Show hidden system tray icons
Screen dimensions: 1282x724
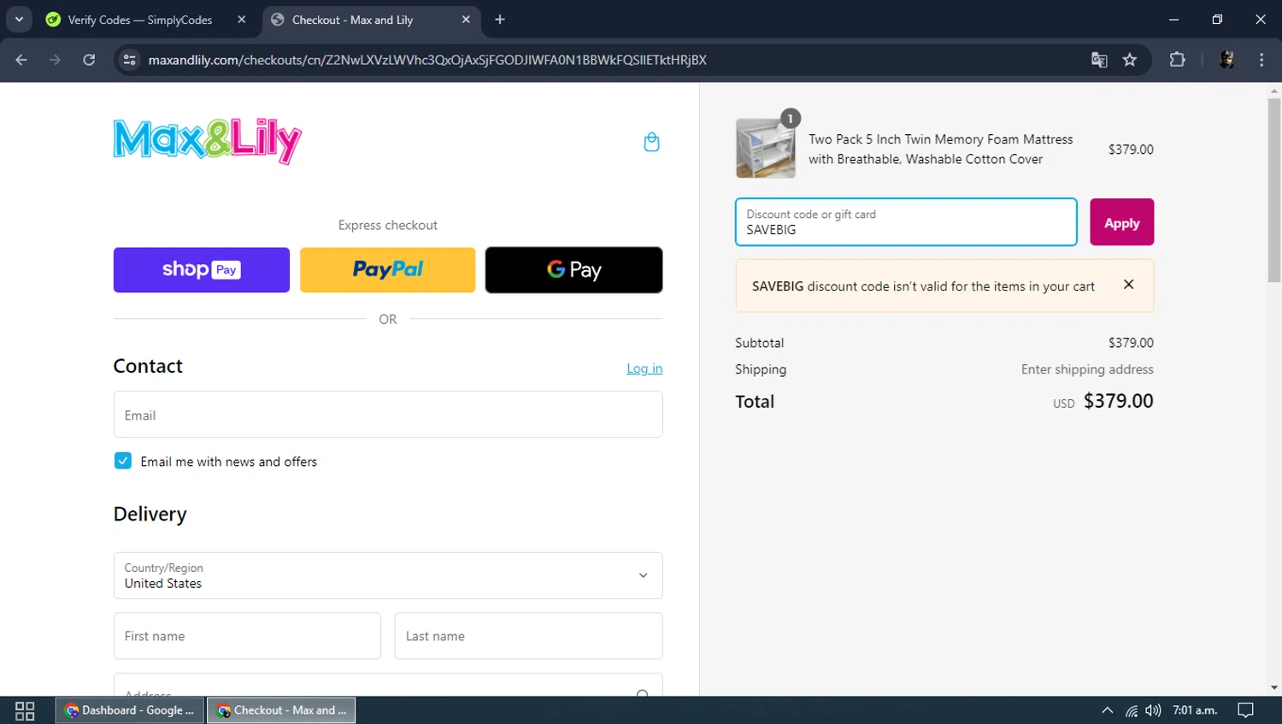click(1107, 710)
